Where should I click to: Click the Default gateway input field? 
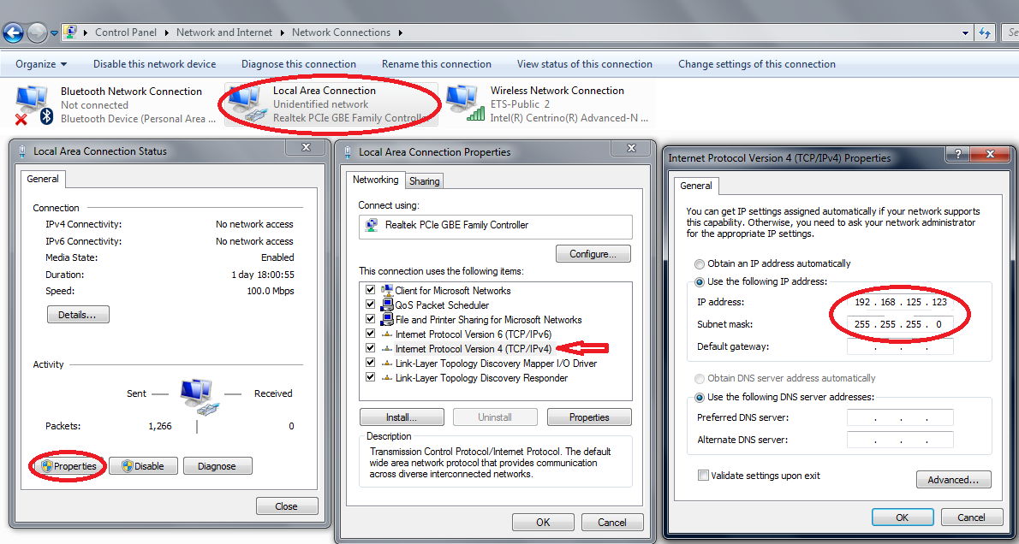pos(899,347)
